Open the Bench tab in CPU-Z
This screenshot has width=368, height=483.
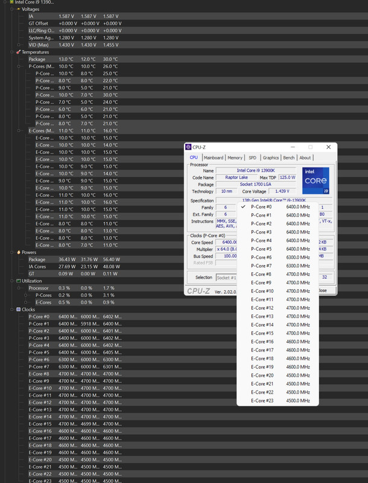pyautogui.click(x=288, y=158)
